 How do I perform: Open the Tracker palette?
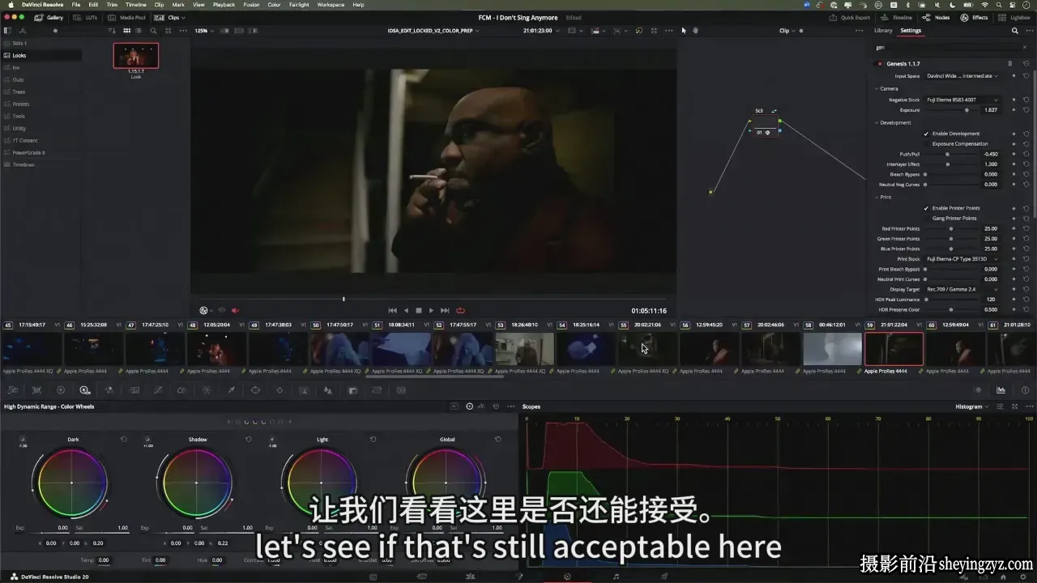point(280,390)
